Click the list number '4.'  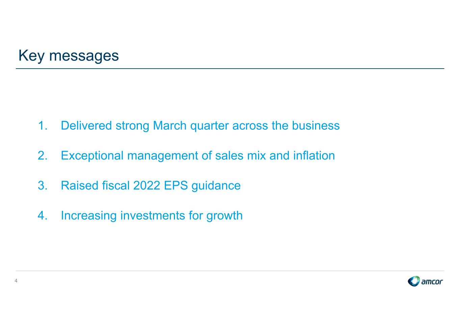coord(43,216)
